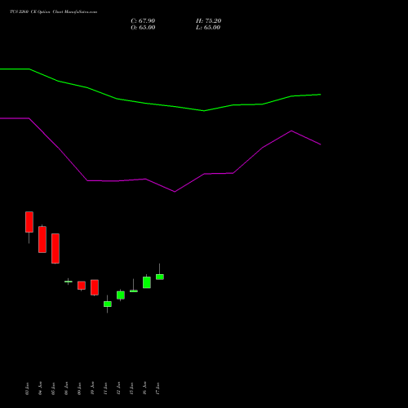The height and width of the screenshot is (408, 408).
Task: Select the close value C: 67.90
Action: [143, 21]
